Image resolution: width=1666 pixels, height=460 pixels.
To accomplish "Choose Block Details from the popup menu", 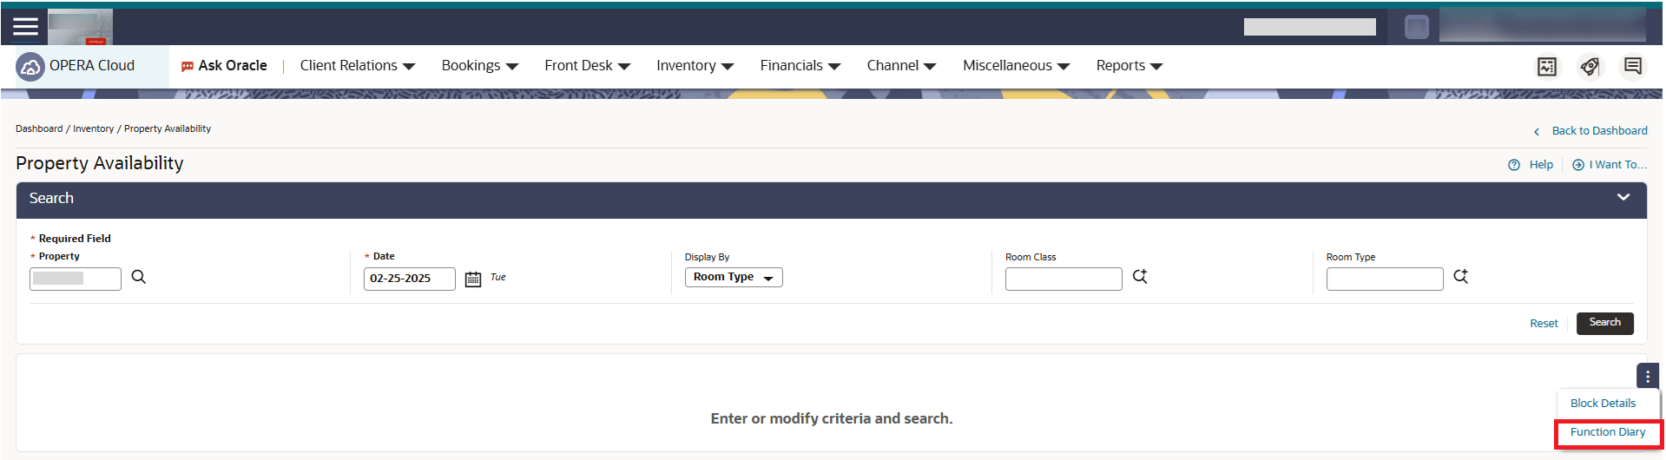I will coord(1603,404).
